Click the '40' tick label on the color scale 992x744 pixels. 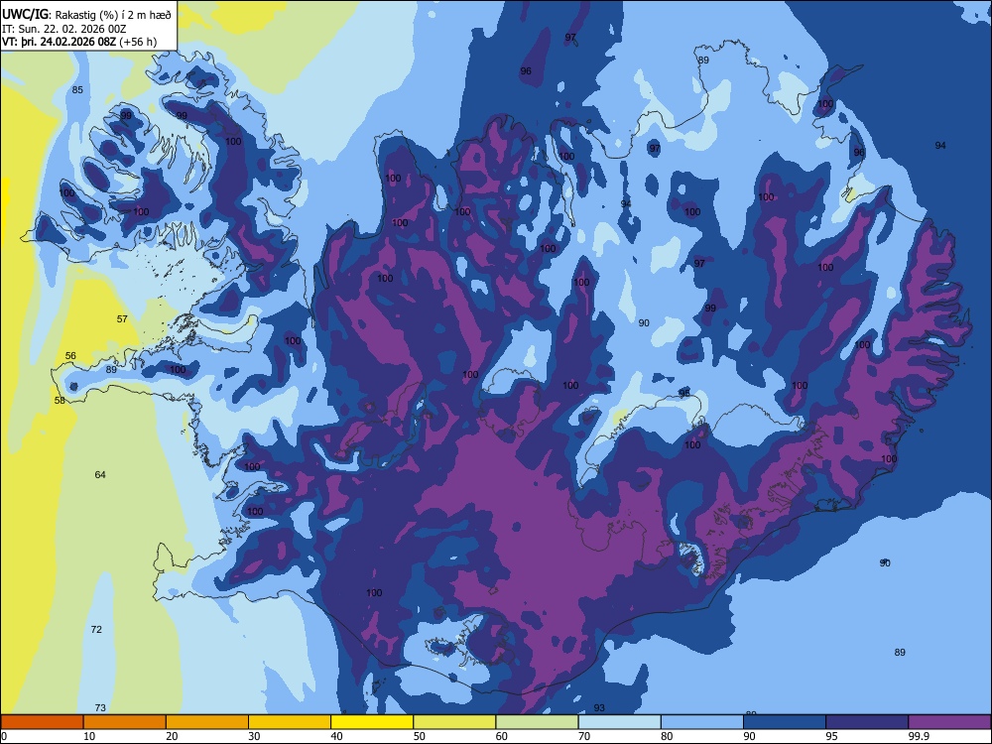[x=336, y=736]
